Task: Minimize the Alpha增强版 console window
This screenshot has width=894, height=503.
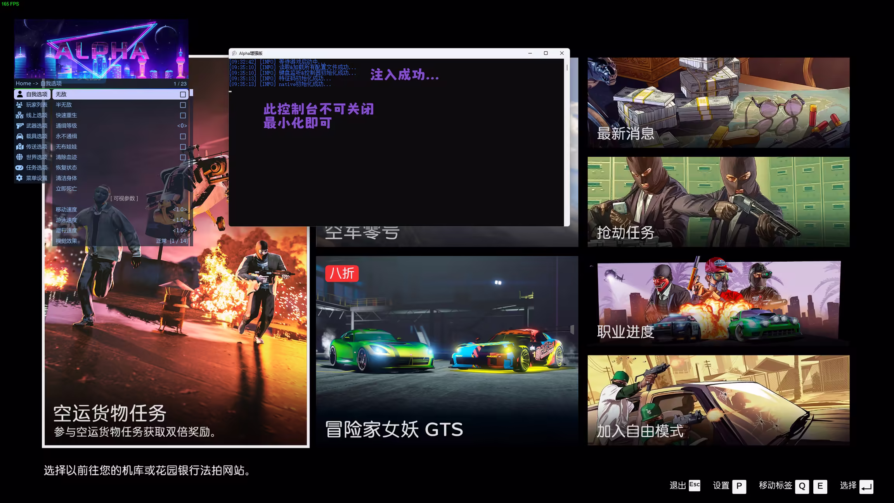Action: pos(530,53)
